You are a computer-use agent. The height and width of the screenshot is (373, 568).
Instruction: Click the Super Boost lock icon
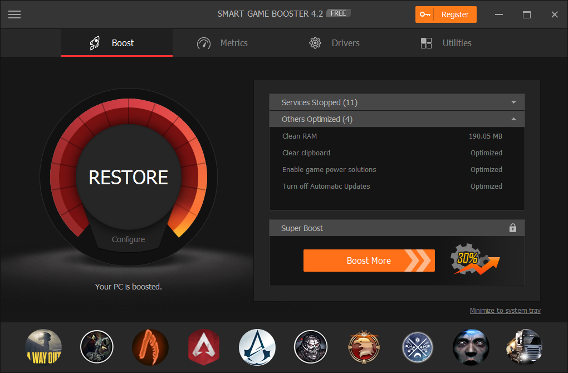[x=513, y=228]
